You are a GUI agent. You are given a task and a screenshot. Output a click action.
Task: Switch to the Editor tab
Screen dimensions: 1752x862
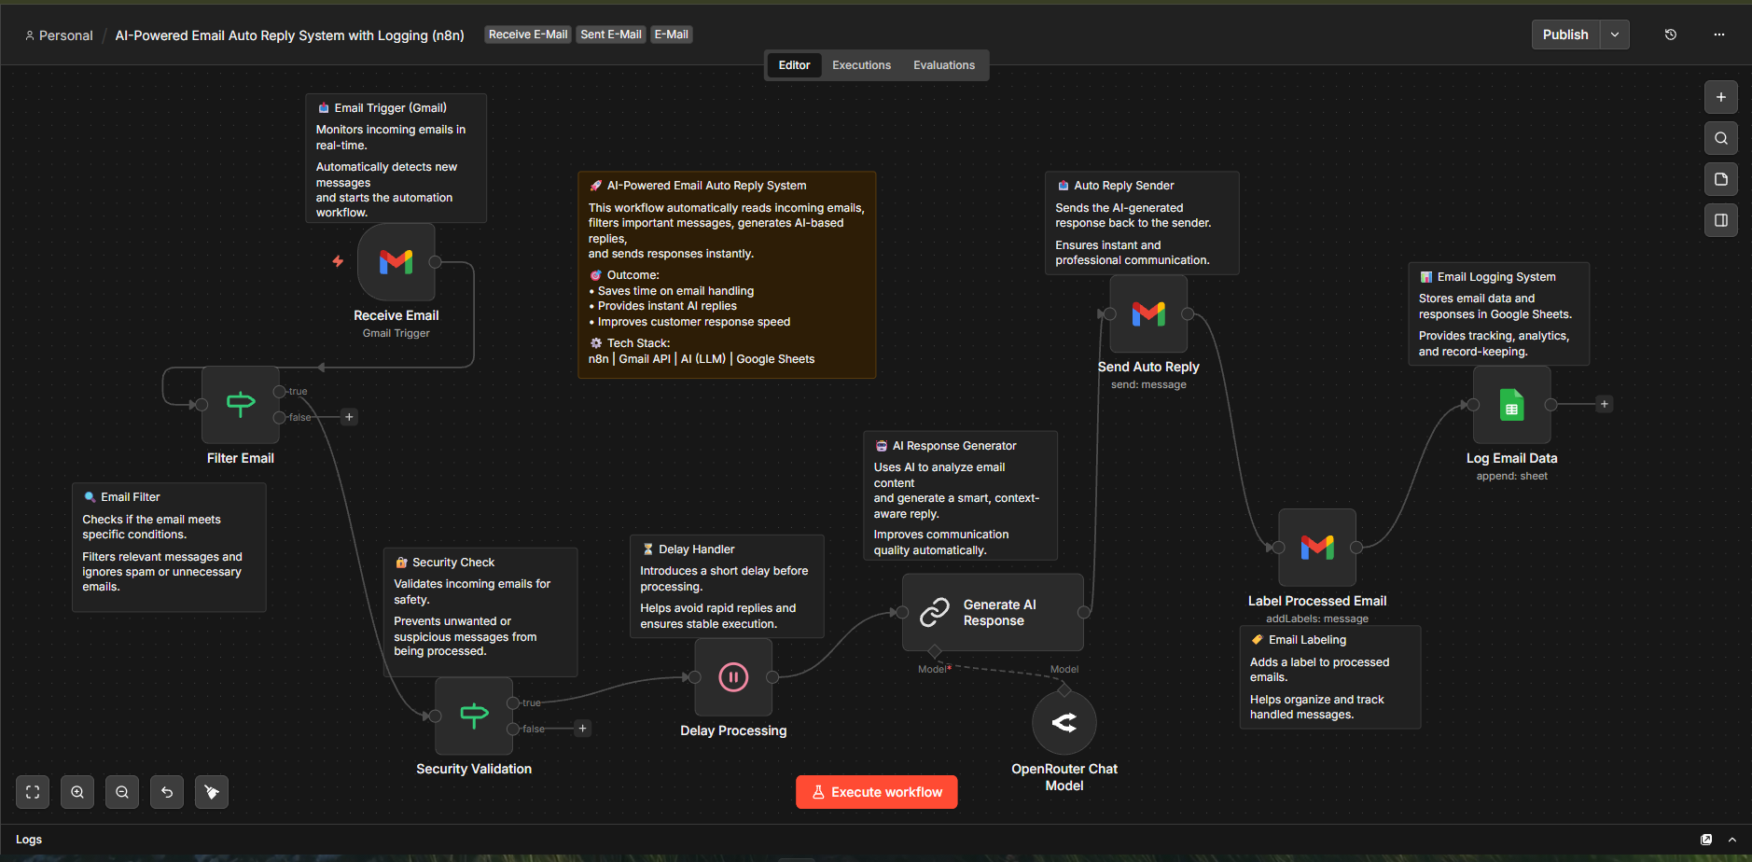point(794,65)
